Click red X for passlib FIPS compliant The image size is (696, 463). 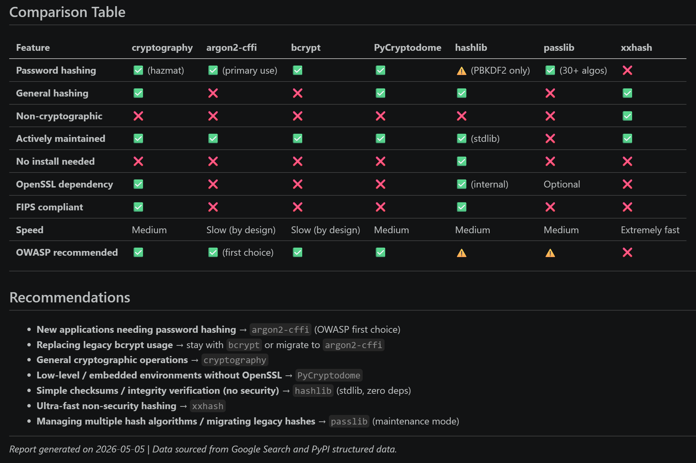(x=550, y=207)
